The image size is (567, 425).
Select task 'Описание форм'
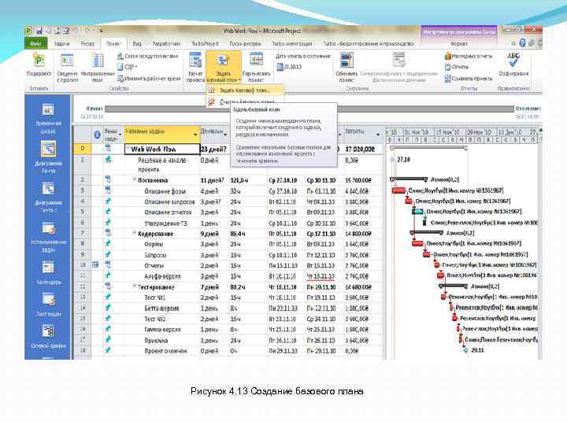click(165, 191)
